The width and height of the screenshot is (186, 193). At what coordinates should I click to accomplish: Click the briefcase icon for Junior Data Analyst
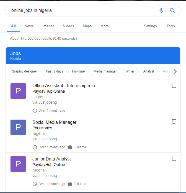70,184
